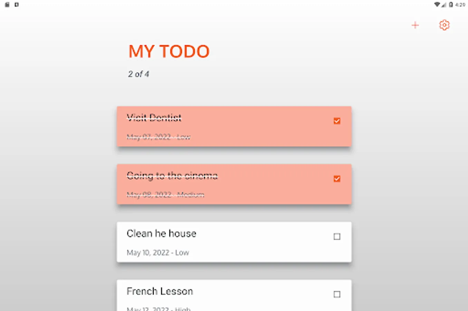This screenshot has width=468, height=311.
Task: Uncheck the Visit Dentist checkbox
Action: coord(337,121)
